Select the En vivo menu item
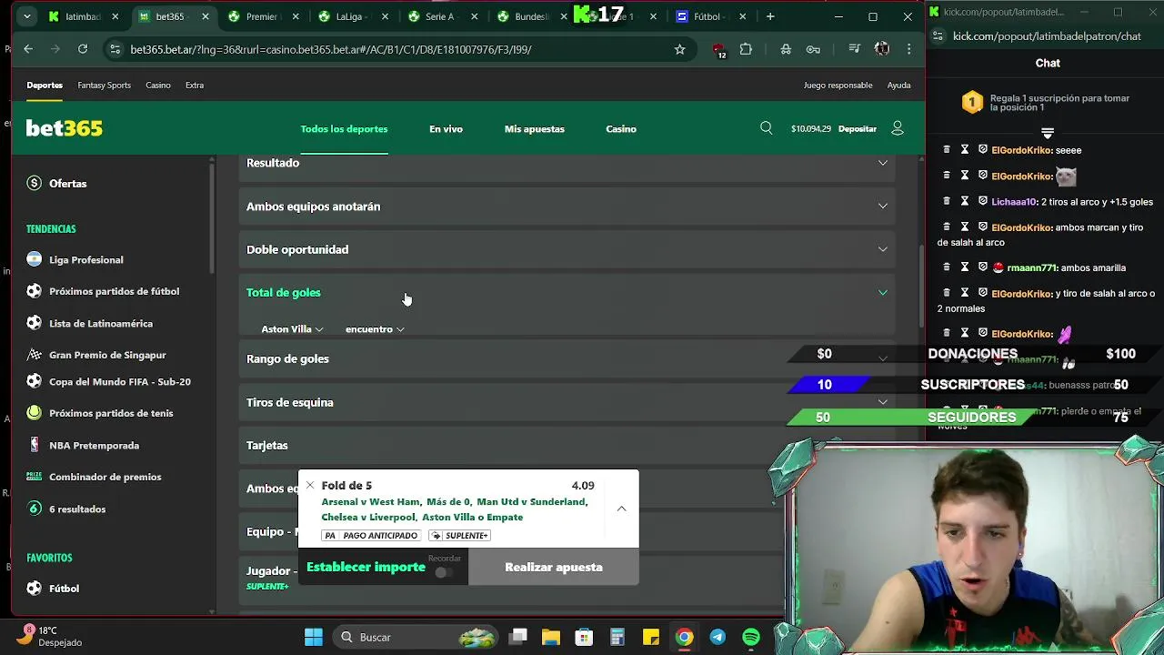The height and width of the screenshot is (655, 1164). (446, 128)
